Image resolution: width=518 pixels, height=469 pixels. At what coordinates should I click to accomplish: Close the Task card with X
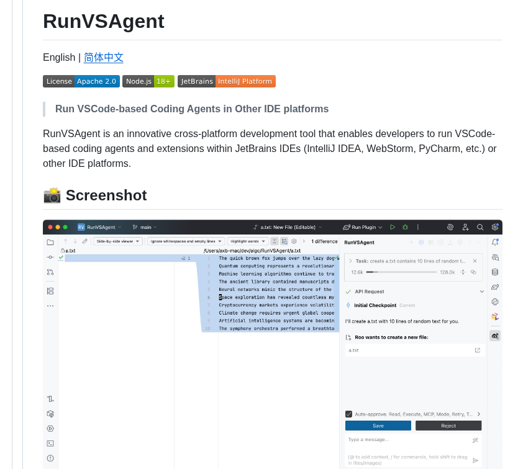coord(475,261)
